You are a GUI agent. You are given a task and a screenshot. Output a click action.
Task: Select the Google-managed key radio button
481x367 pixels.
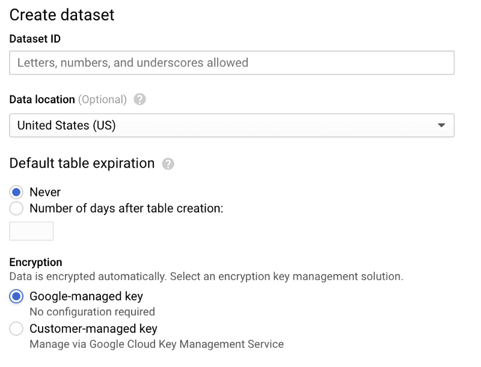point(17,296)
